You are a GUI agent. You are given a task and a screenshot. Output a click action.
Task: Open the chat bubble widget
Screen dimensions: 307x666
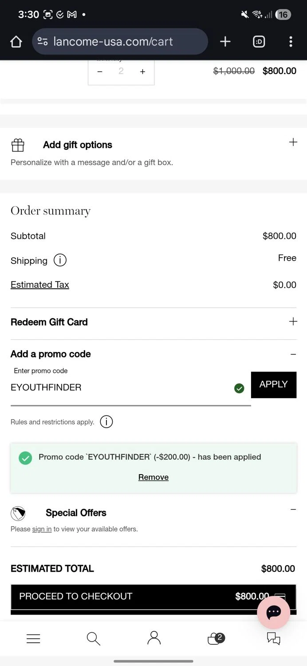273,613
